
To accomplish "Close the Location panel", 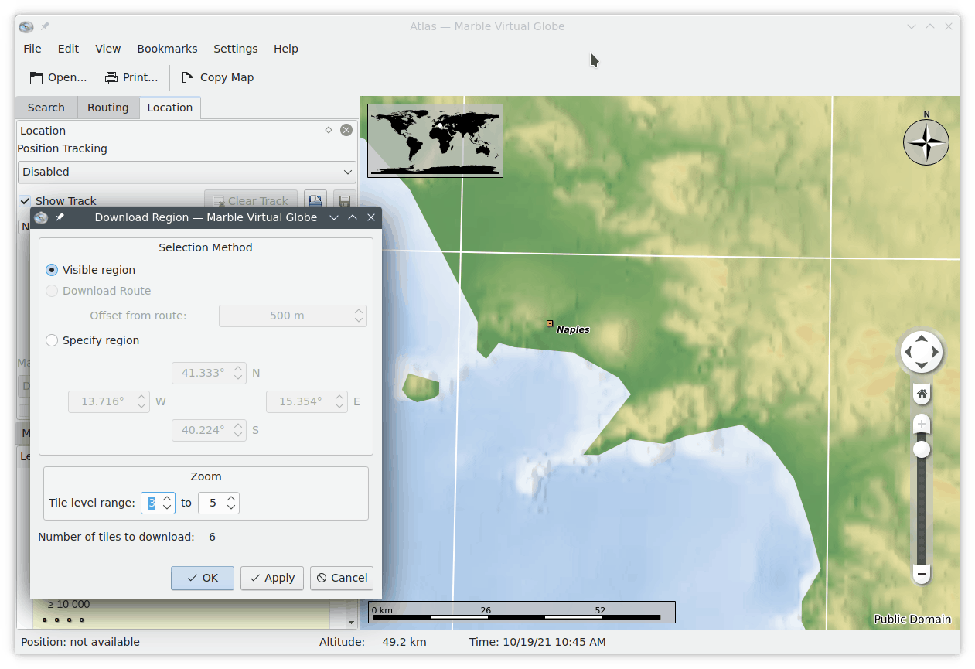I will [x=346, y=130].
